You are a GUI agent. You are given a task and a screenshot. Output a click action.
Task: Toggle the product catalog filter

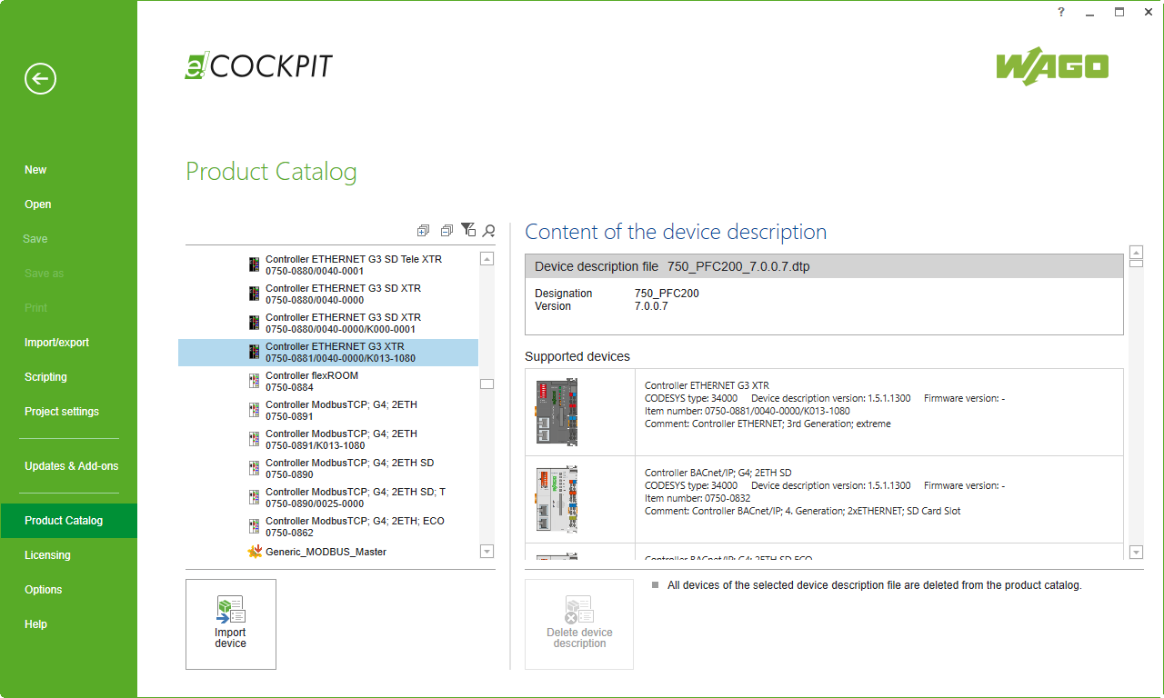[x=468, y=230]
